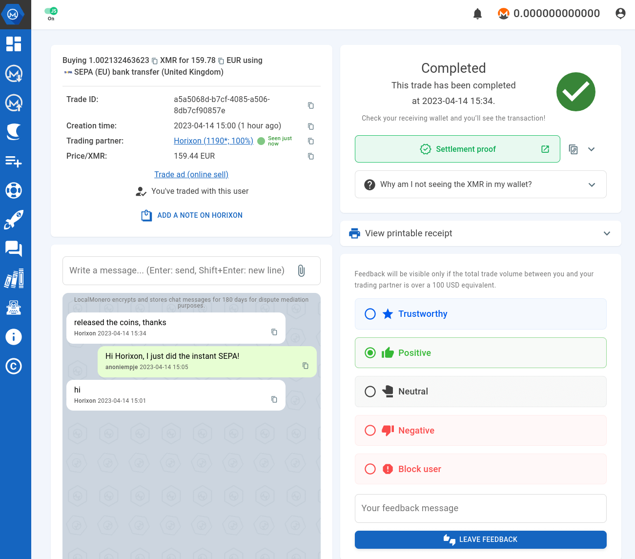The width and height of the screenshot is (635, 559).
Task: Open the dashboard grid icon in sidebar
Action: click(14, 44)
